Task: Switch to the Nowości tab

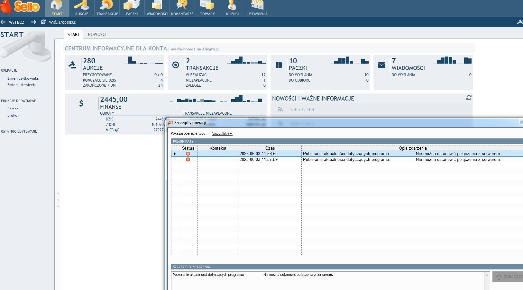Action: 97,34
